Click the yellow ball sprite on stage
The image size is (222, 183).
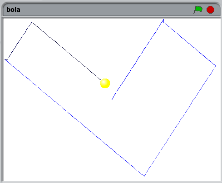(x=105, y=83)
